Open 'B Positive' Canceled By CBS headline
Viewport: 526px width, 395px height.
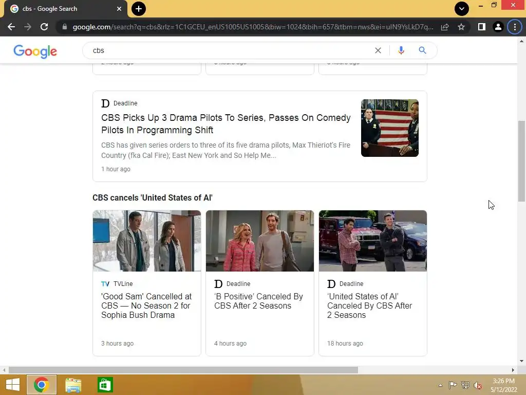coord(259,301)
